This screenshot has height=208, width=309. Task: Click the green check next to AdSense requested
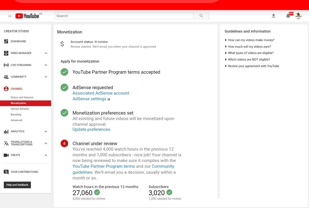coord(64,87)
